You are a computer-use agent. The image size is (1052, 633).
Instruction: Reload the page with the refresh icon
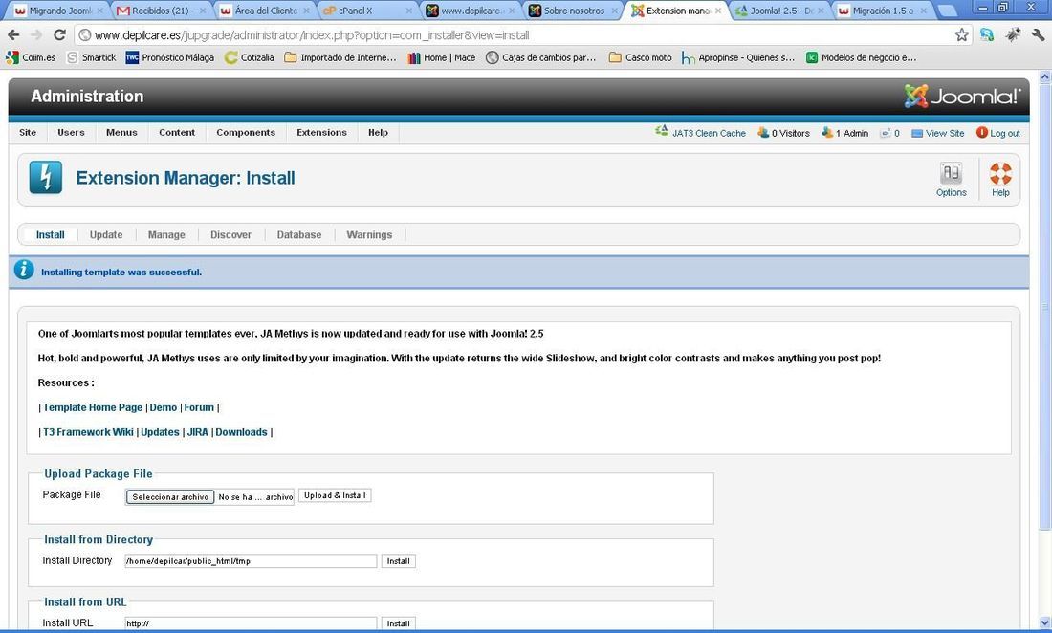pyautogui.click(x=59, y=34)
